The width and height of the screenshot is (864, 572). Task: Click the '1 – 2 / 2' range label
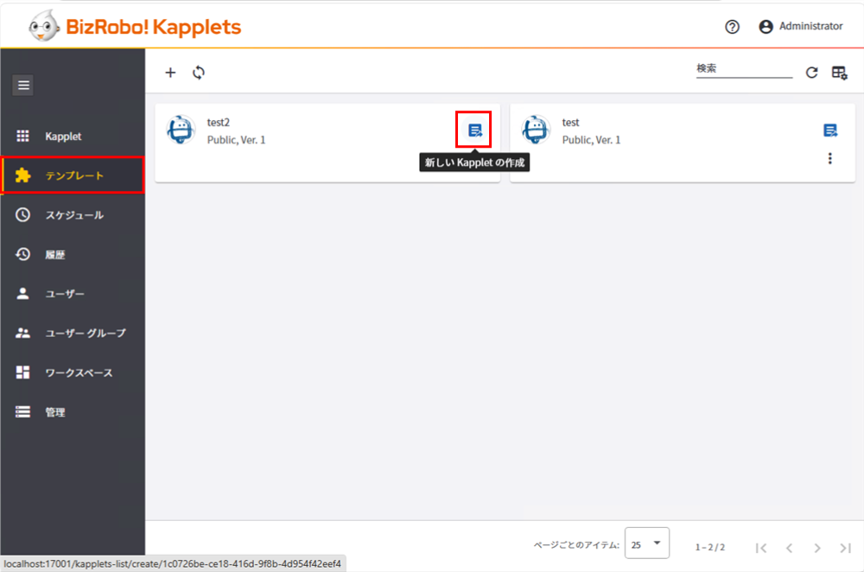point(709,547)
